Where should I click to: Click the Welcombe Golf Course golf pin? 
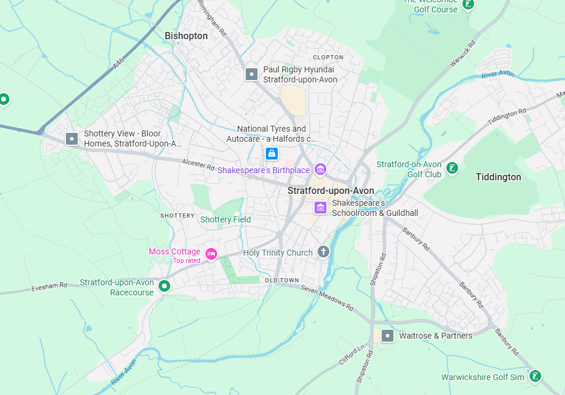[468, 4]
